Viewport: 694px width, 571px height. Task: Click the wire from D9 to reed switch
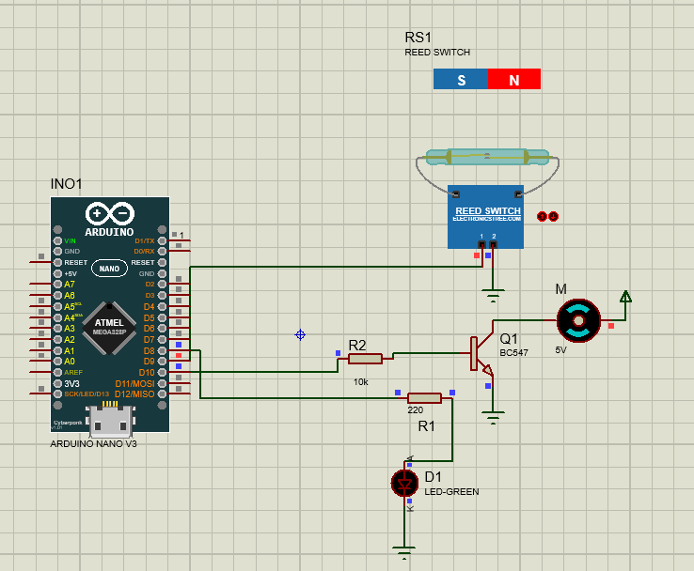(337, 267)
